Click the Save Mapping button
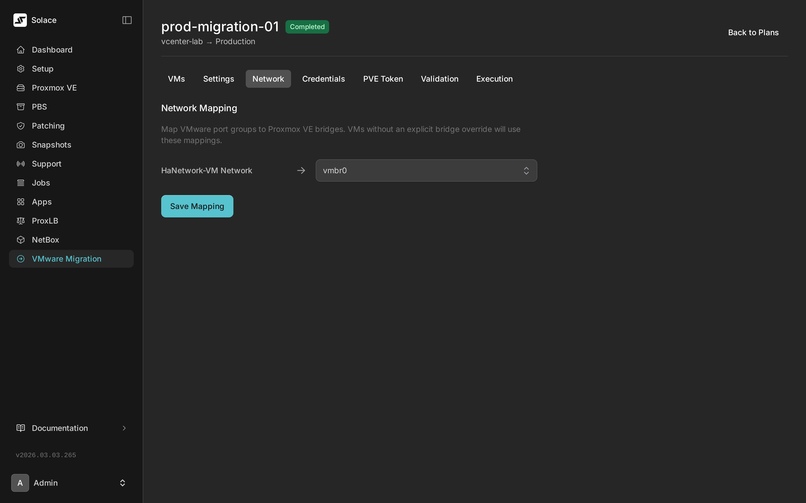 click(197, 206)
